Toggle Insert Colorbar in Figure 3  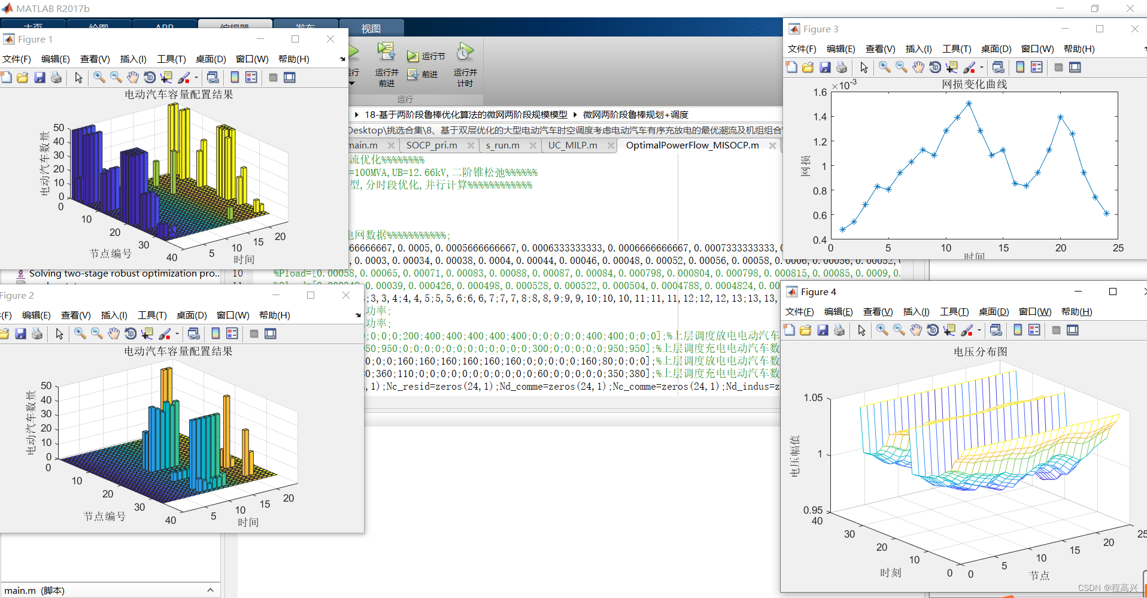[x=1020, y=67]
